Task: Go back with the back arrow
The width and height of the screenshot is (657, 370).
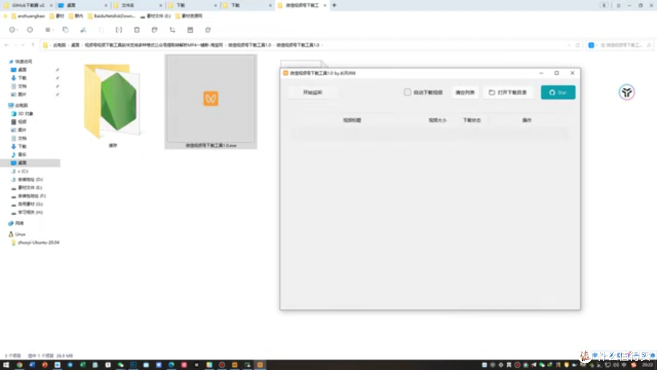Action: pyautogui.click(x=6, y=45)
